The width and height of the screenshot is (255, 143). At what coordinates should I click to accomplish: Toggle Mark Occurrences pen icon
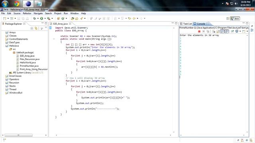96,19
